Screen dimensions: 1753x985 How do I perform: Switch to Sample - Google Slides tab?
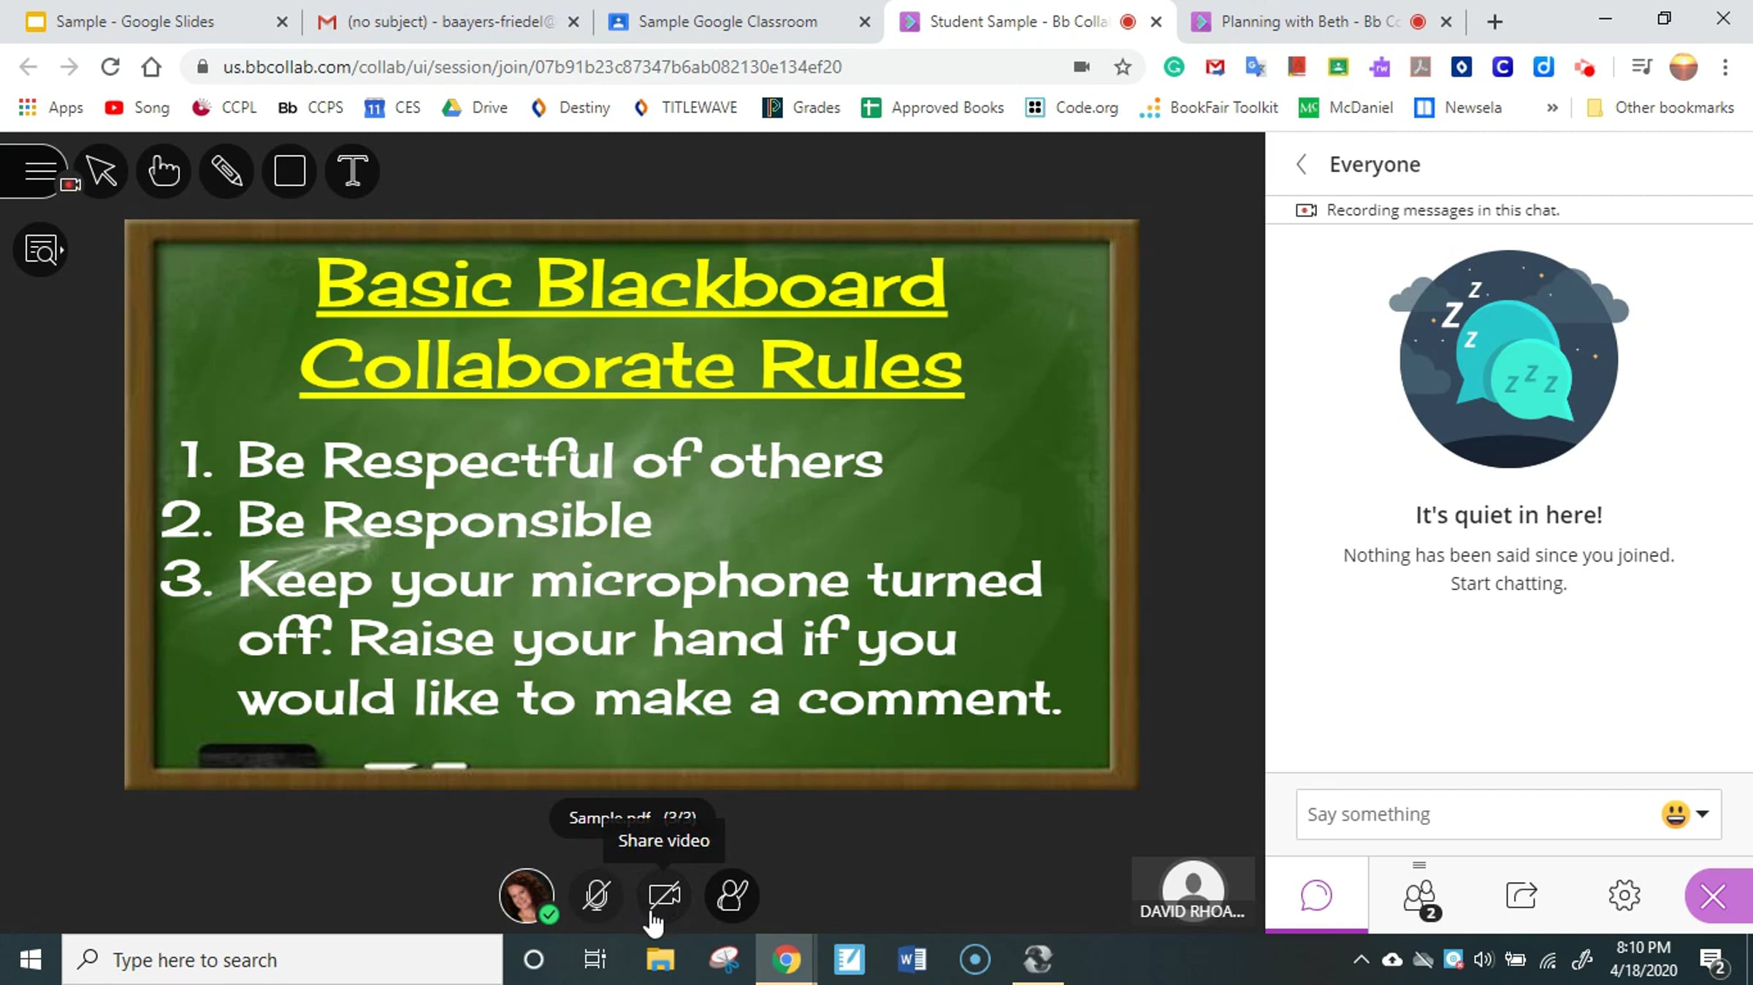(134, 22)
